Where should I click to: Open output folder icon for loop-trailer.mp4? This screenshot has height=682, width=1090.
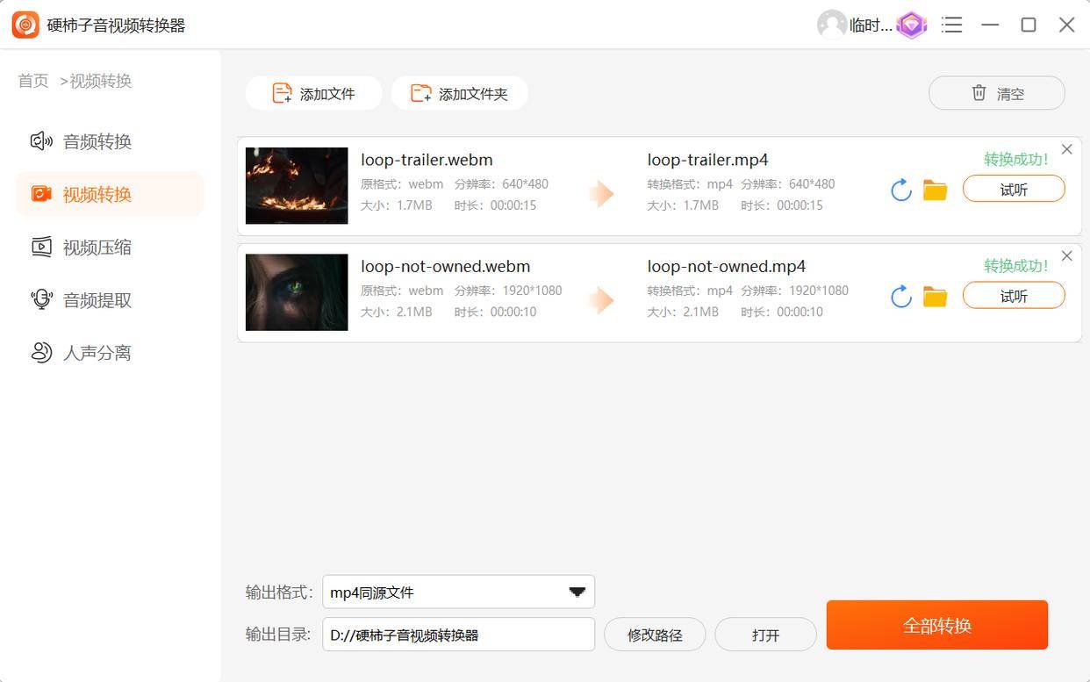[935, 190]
